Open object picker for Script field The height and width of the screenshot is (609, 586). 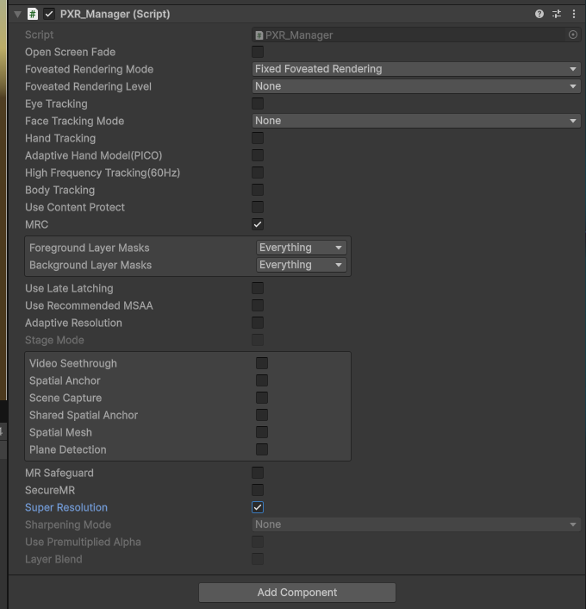point(573,35)
